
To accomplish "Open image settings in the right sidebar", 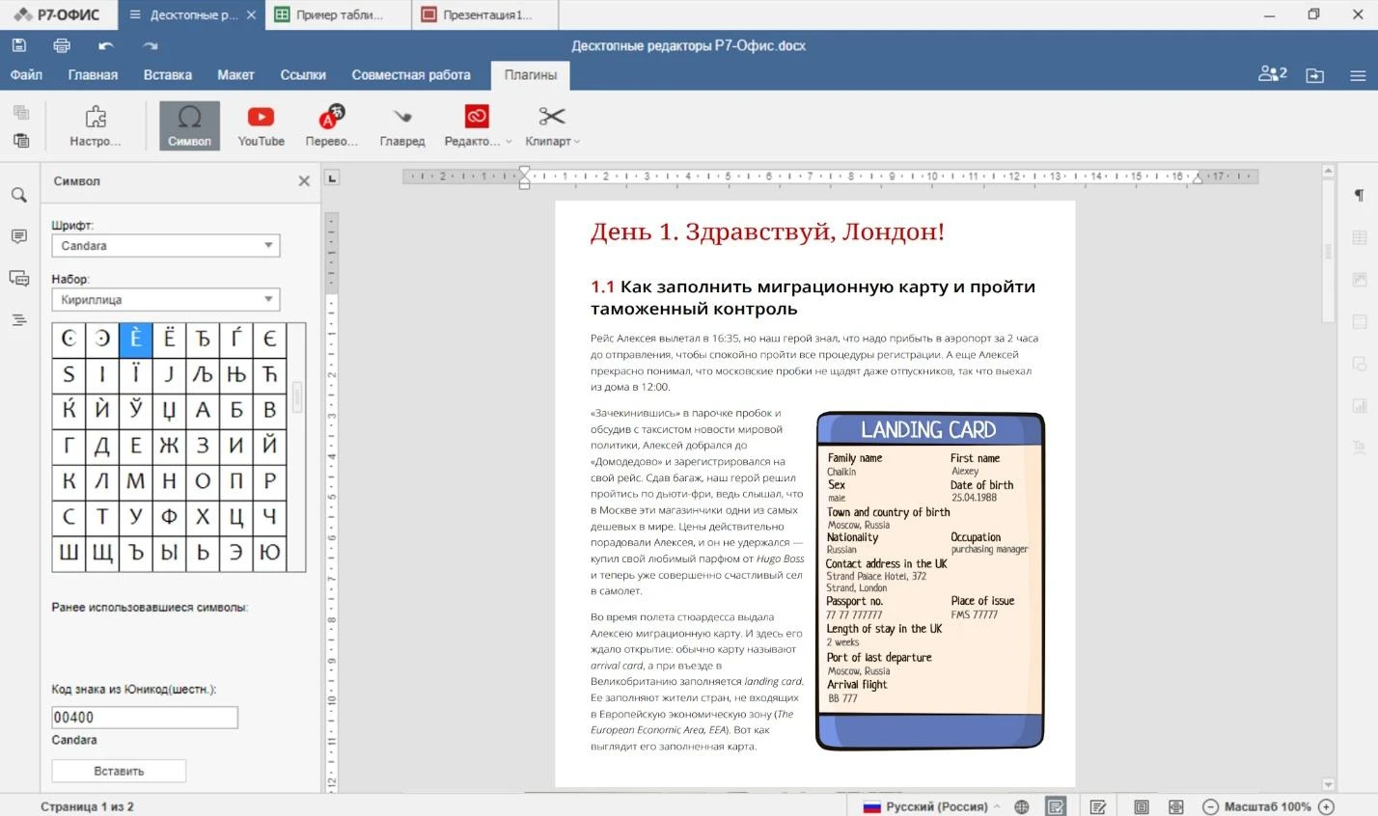I will (1360, 280).
